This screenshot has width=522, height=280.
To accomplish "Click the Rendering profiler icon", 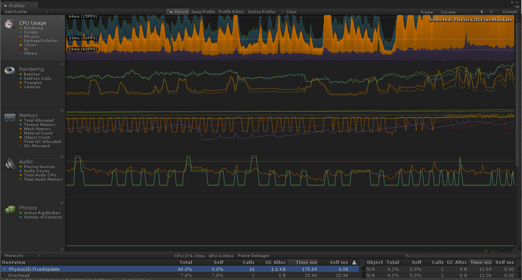I will pyautogui.click(x=10, y=70).
